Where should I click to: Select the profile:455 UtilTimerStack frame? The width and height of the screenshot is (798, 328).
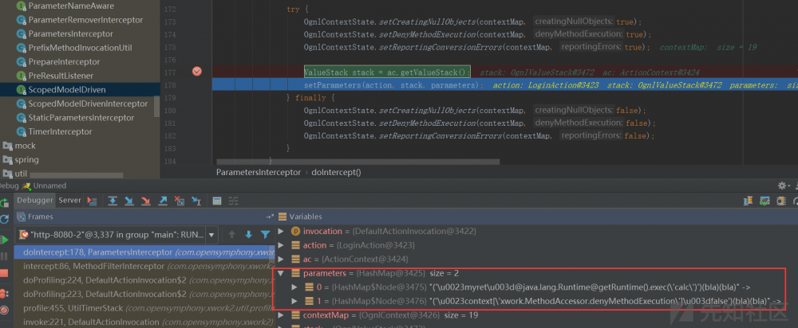pyautogui.click(x=145, y=307)
